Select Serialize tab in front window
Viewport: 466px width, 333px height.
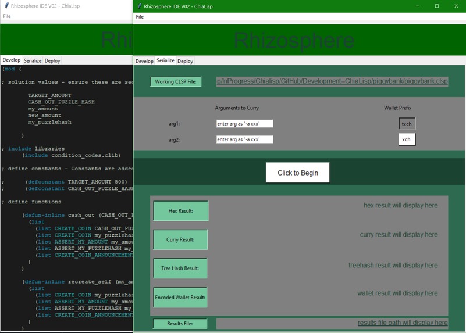(166, 60)
